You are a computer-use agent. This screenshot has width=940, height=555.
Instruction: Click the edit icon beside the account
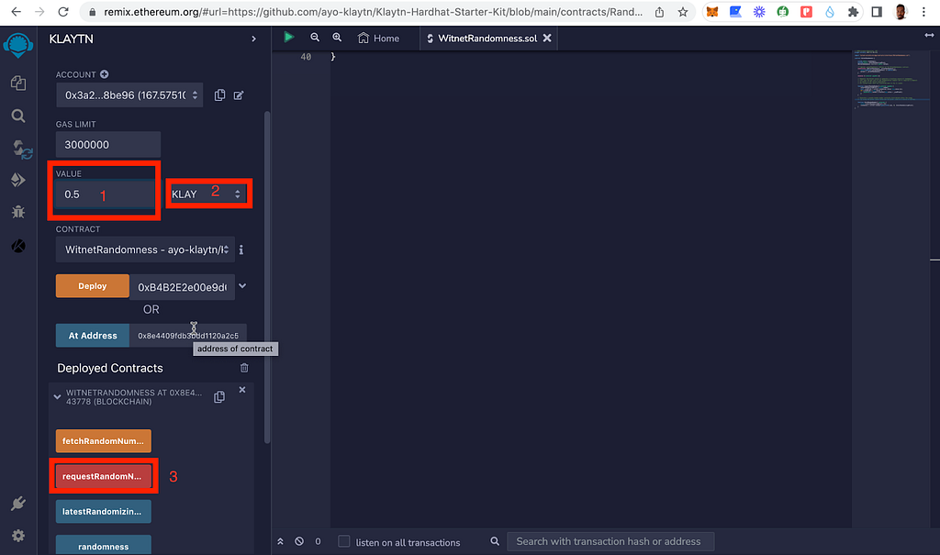pos(239,95)
